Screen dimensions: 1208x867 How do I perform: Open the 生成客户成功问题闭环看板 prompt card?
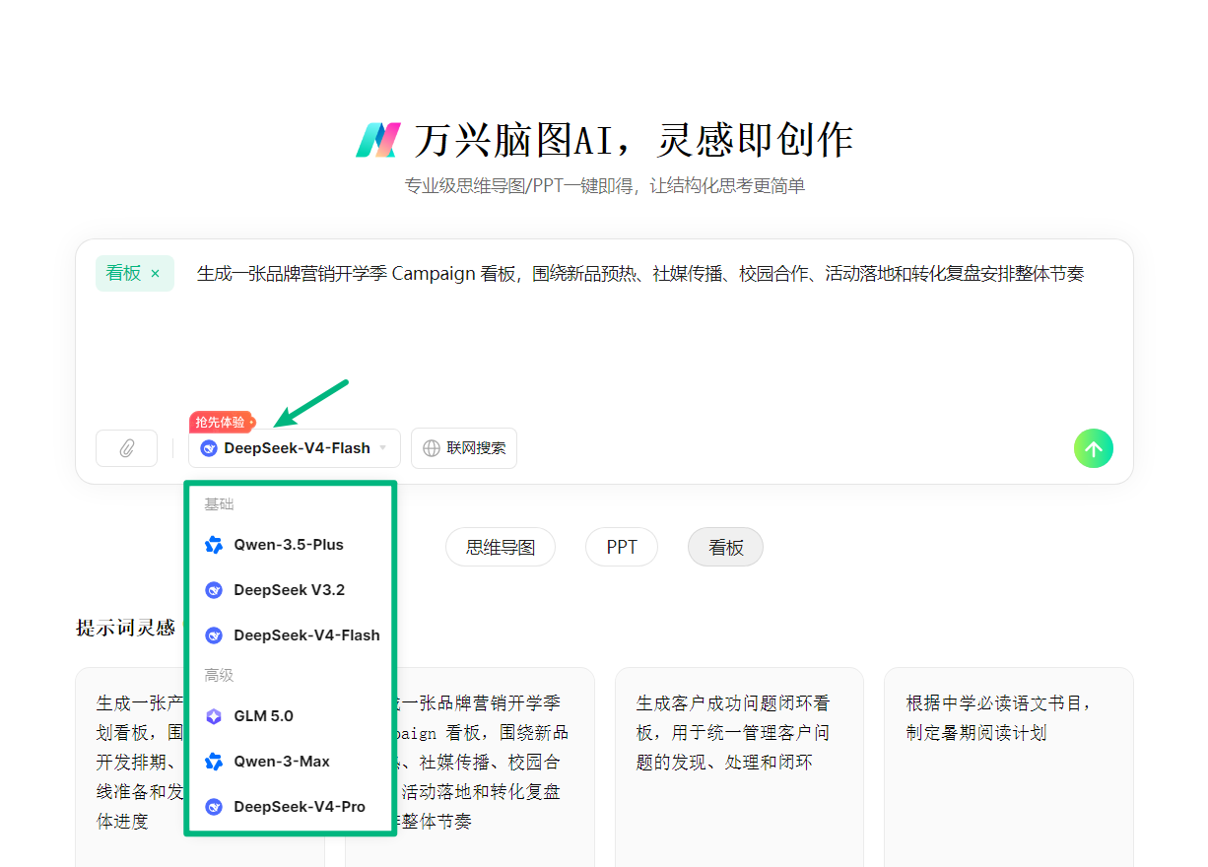coord(739,767)
